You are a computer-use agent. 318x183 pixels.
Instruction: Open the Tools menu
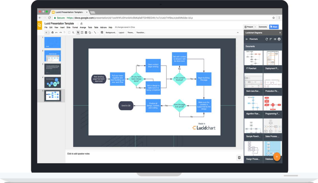(x=90, y=27)
